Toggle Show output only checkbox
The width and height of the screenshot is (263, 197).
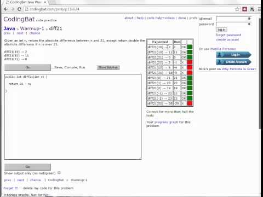[x=59, y=173]
